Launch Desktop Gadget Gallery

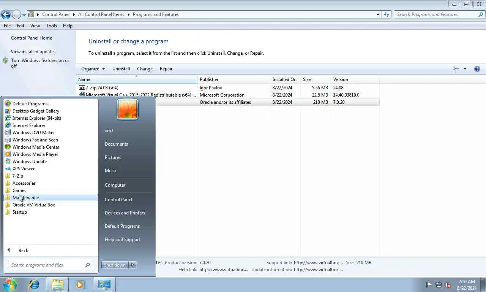tap(36, 111)
